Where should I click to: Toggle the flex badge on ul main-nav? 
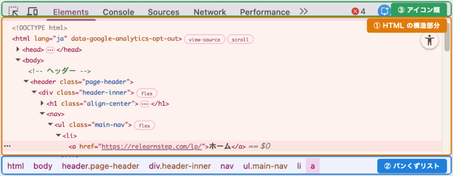[145, 126]
